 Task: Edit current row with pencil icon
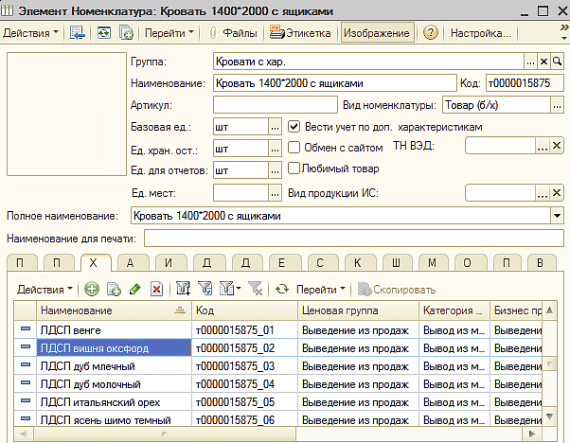pos(134,290)
